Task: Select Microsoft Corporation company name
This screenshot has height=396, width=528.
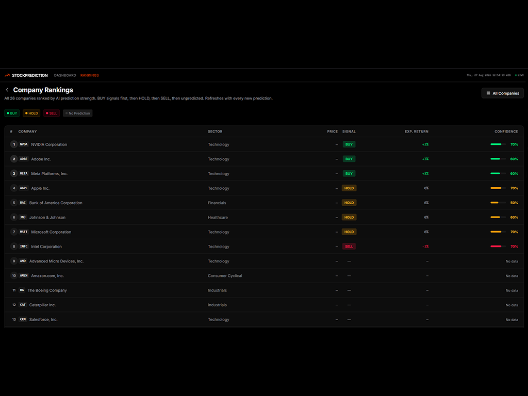Action: point(51,232)
